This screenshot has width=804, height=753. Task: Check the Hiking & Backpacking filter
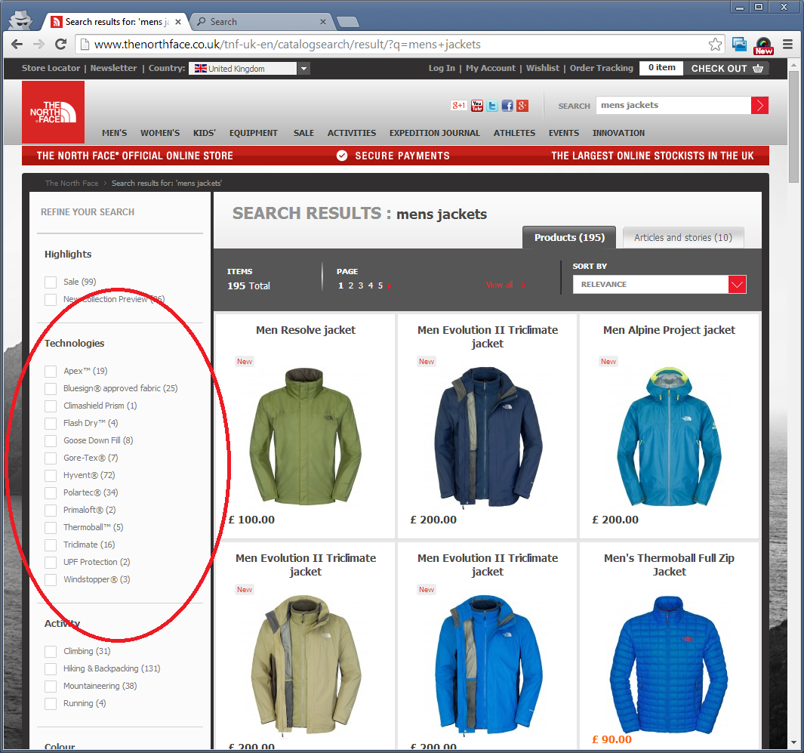(x=51, y=668)
